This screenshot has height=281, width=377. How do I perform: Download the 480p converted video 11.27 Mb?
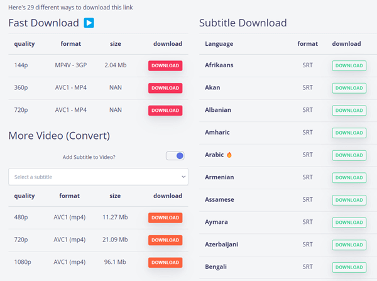click(x=165, y=218)
